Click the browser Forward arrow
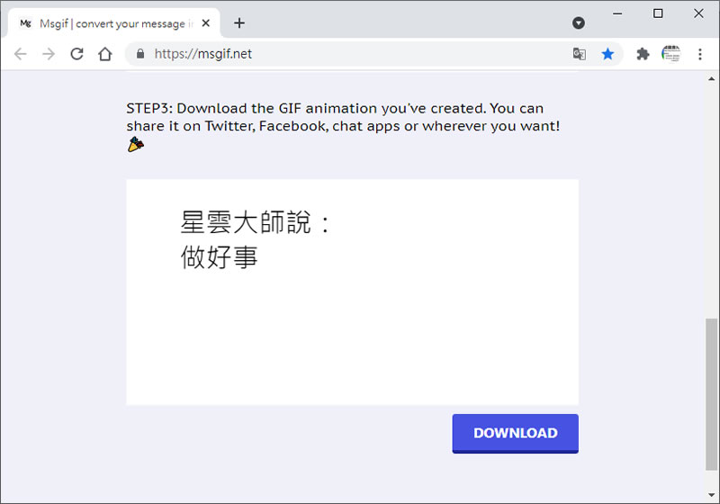This screenshot has width=720, height=504. click(x=49, y=54)
